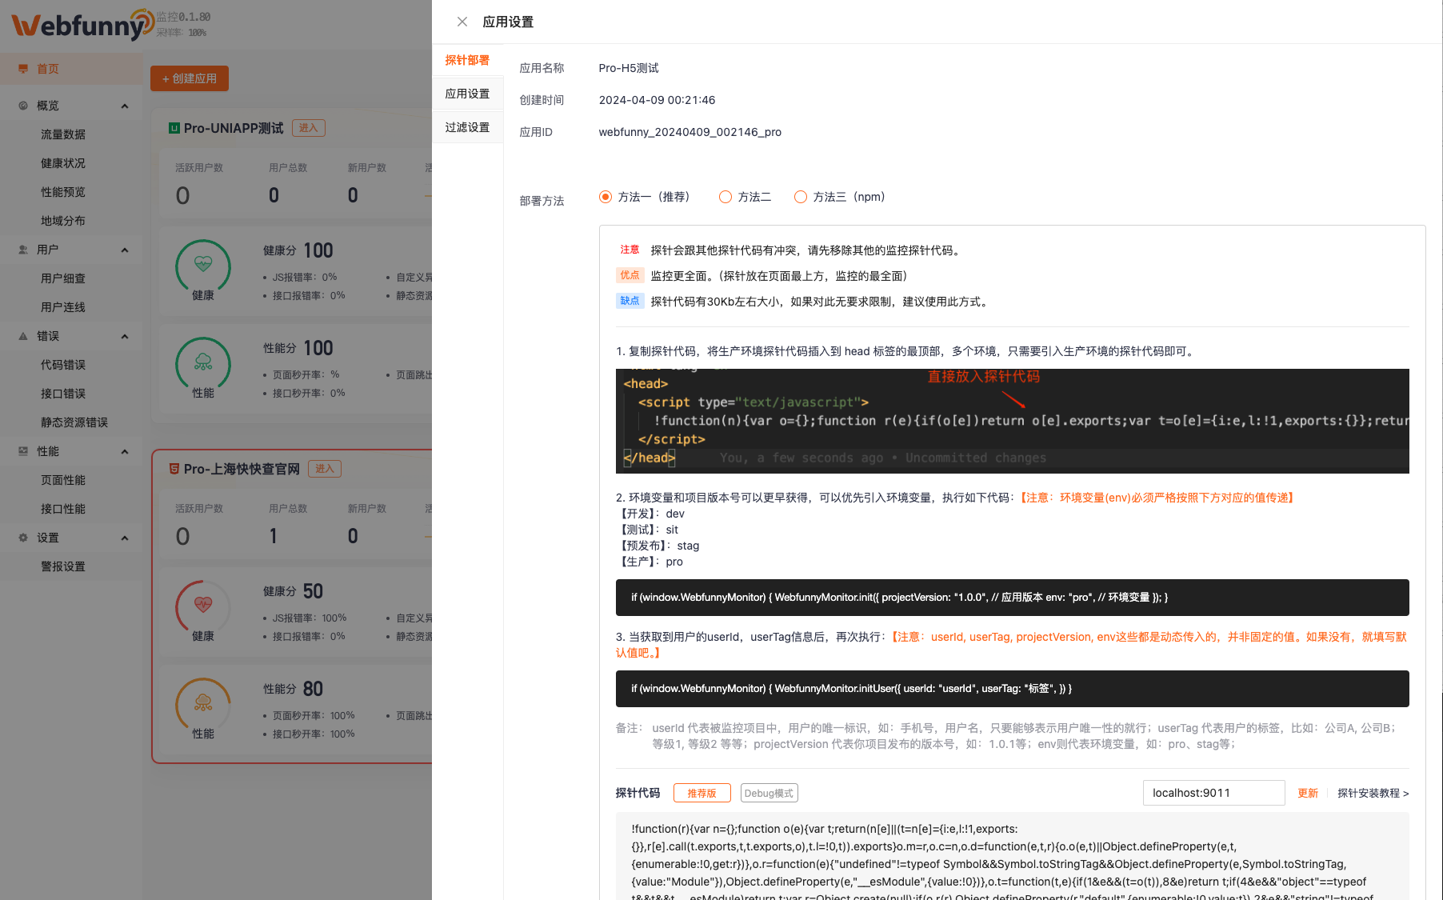Click the UNIAPP green project icon
The image size is (1443, 900).
click(174, 128)
